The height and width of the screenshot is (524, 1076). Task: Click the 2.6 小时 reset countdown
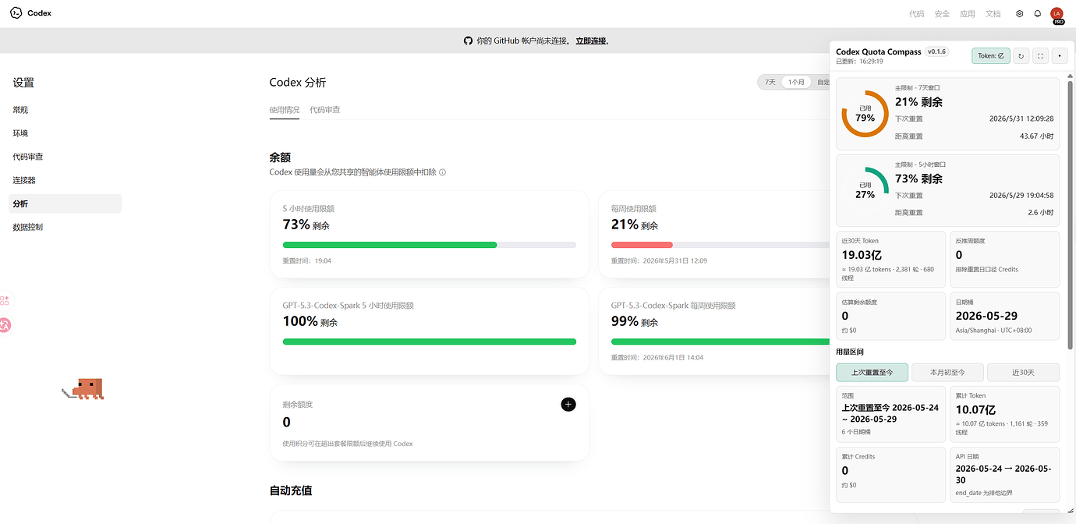[x=1041, y=213]
